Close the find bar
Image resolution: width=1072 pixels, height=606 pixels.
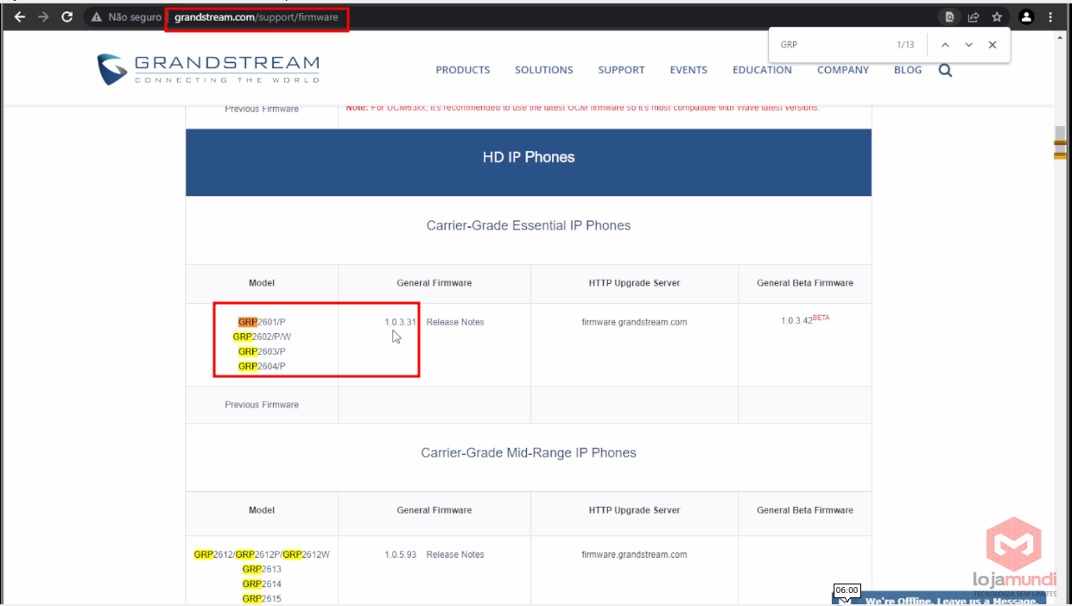click(x=993, y=45)
